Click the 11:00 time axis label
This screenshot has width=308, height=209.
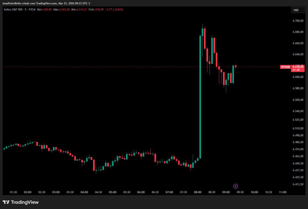coord(283,192)
